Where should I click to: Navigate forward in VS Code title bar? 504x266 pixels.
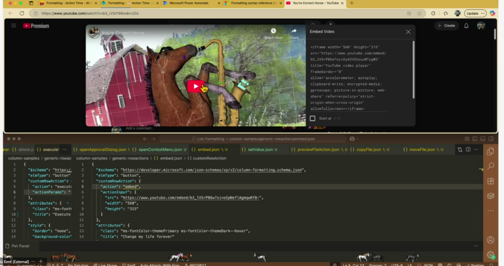pos(154,139)
